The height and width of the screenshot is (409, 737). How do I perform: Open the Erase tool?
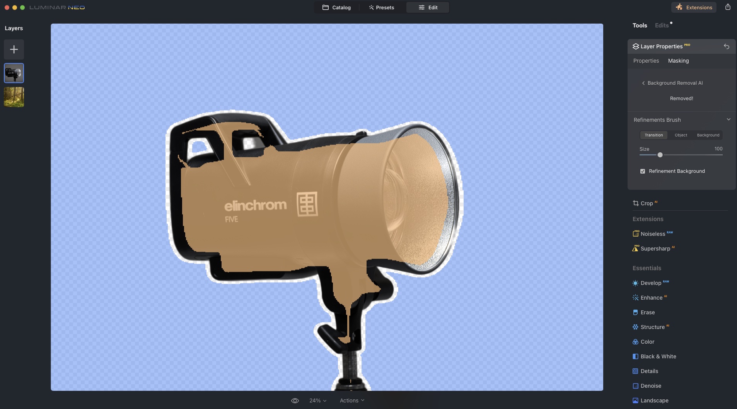[643, 312]
